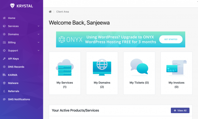Click the ONYX WordPress upgrade banner text

120,39
